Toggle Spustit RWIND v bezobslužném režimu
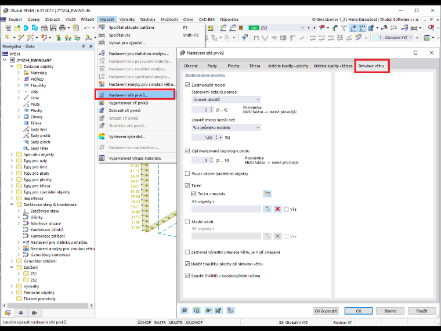 187,276
